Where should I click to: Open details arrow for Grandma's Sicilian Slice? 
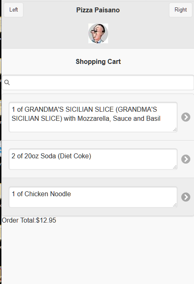tap(186, 117)
